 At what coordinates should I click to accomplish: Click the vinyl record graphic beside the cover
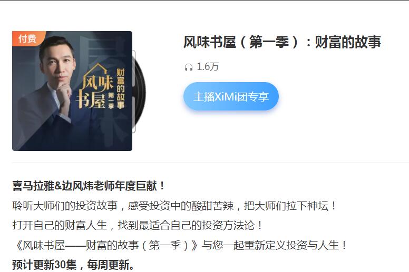(x=139, y=92)
